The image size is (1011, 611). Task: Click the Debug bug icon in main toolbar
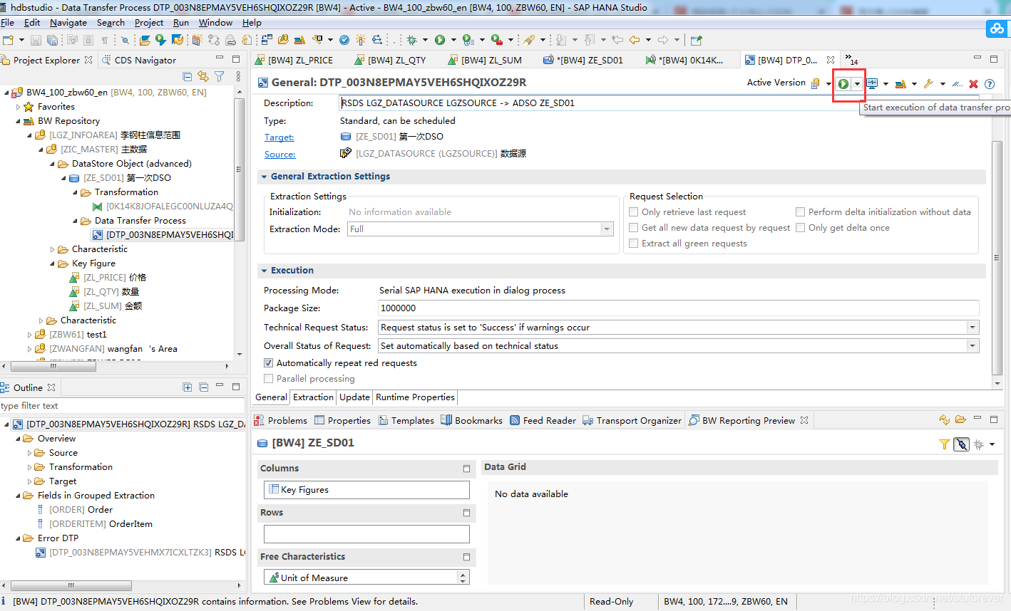[411, 40]
